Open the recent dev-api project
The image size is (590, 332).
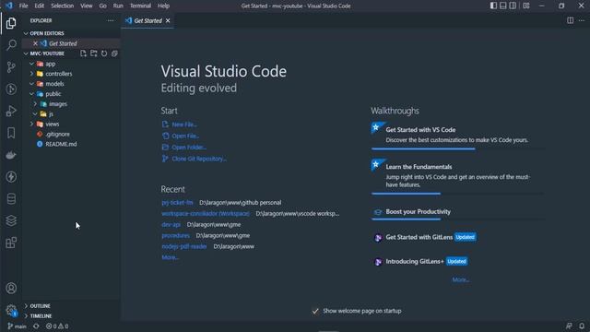pyautogui.click(x=171, y=224)
